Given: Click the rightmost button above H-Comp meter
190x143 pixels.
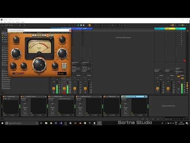Looking at the screenshot, I should coord(51,35).
